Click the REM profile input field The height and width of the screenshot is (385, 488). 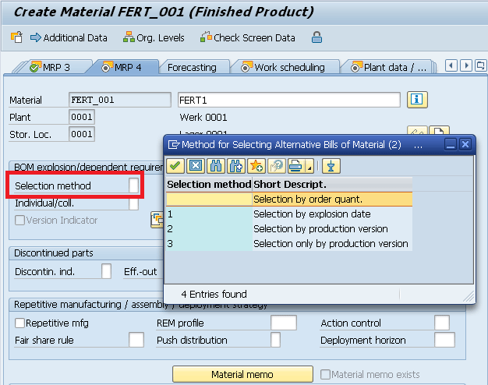[283, 323]
